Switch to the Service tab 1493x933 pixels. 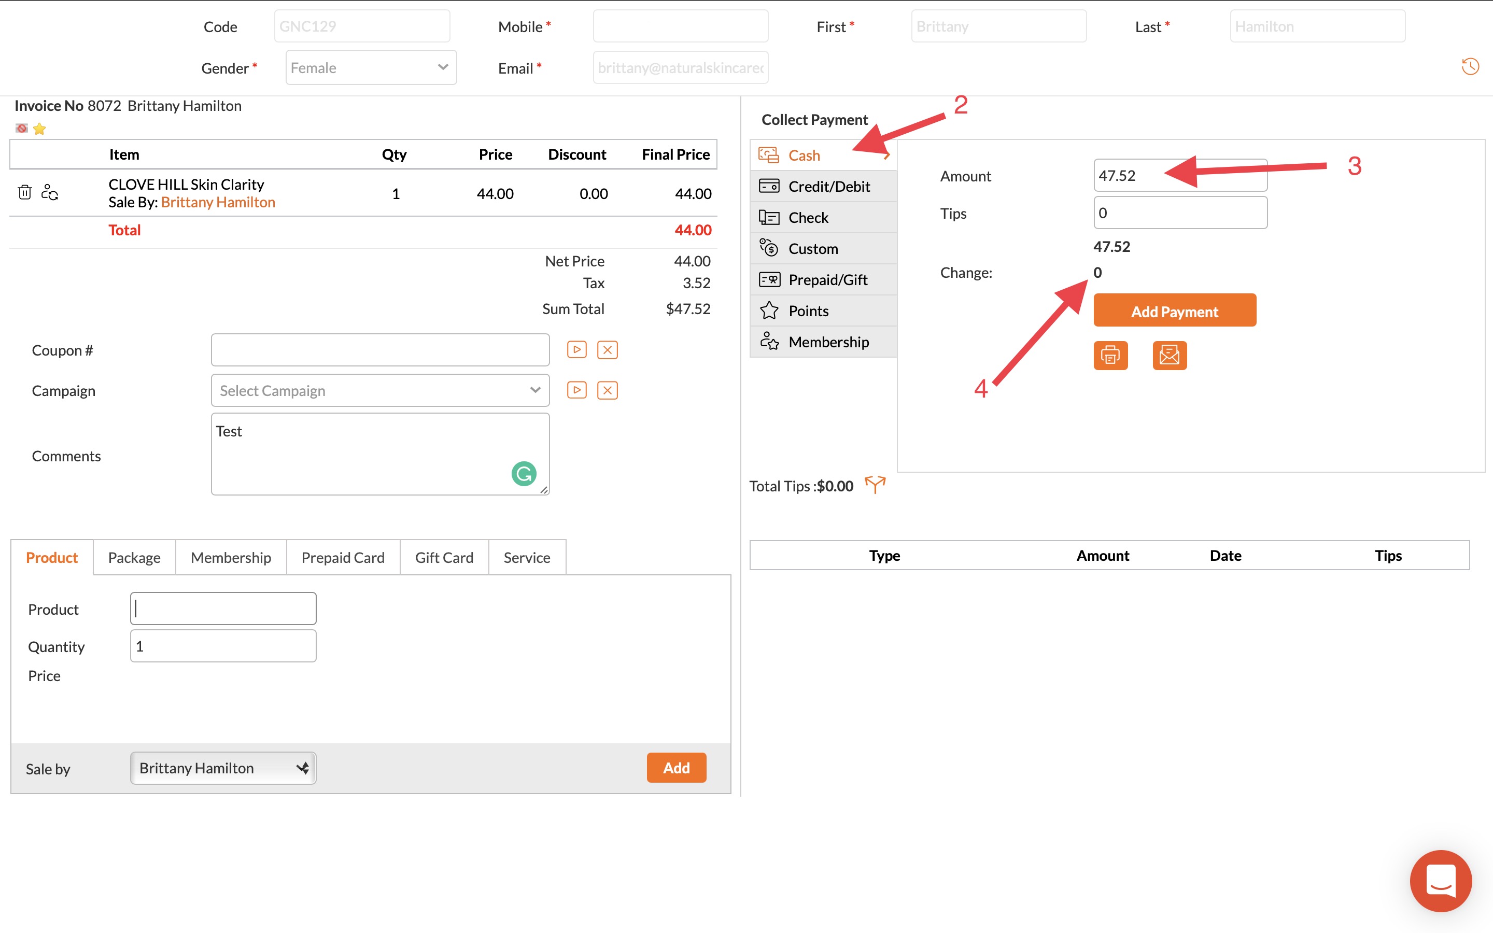527,557
